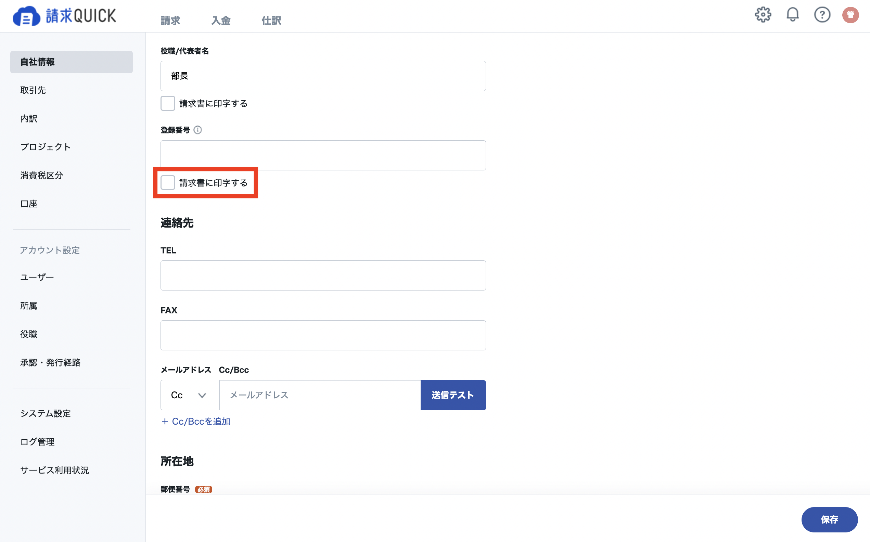Image resolution: width=870 pixels, height=542 pixels.
Task: Toggle 請求書に印字する under 役職/代表者名
Action: [x=168, y=103]
